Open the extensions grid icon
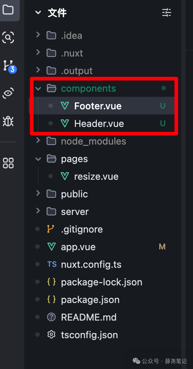The height and width of the screenshot is (369, 193). click(x=8, y=163)
